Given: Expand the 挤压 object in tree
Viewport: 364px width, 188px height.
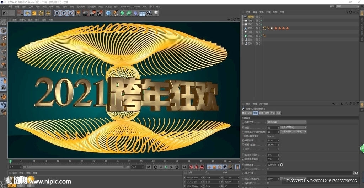Looking at the screenshot, I should 242,36.
